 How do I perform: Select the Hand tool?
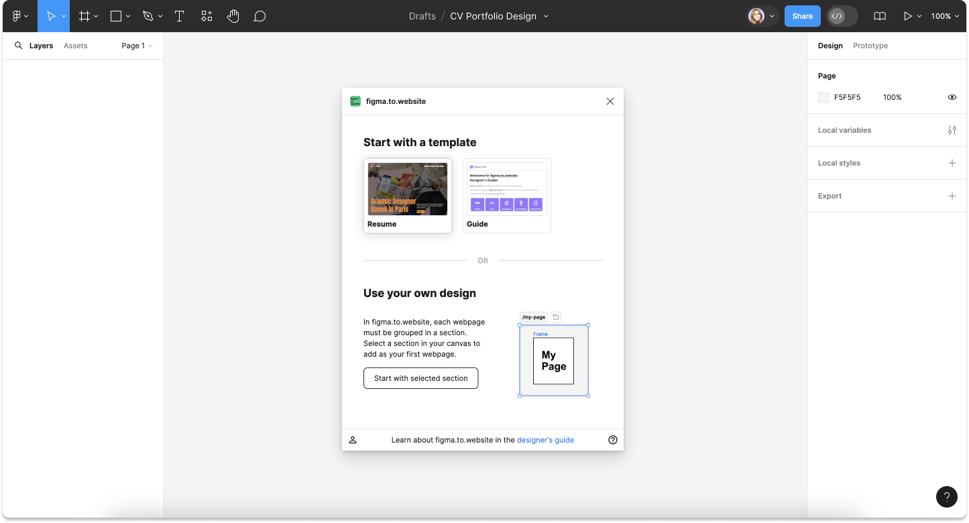[233, 16]
